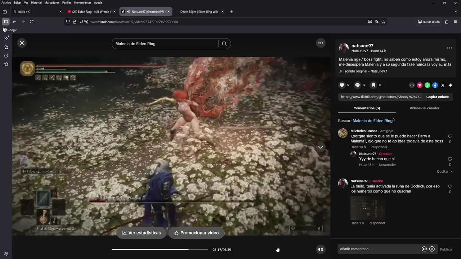Copy link with Copiar enlace button
The height and width of the screenshot is (259, 461).
(437, 97)
